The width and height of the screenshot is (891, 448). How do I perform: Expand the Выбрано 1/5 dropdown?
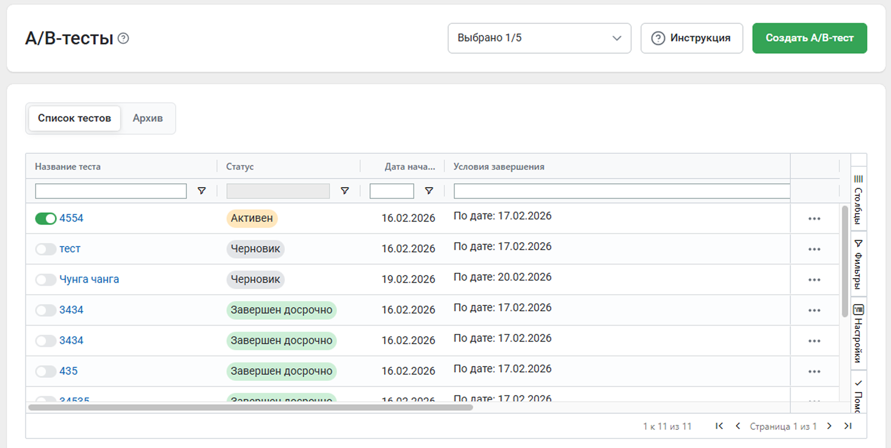tap(539, 38)
